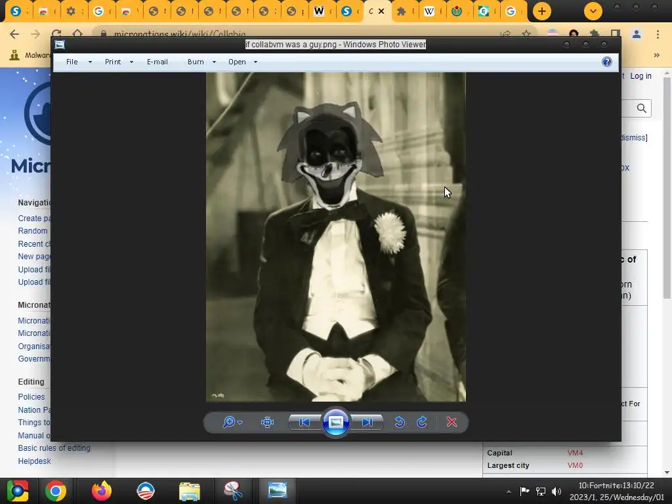This screenshot has width=672, height=504.
Task: Open Basic rules of editing link
Action: [54, 448]
